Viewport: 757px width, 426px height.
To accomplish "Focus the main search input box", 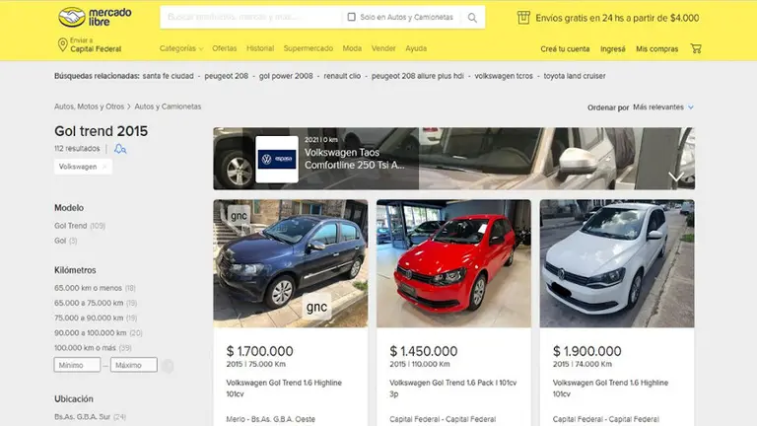I will 250,17.
